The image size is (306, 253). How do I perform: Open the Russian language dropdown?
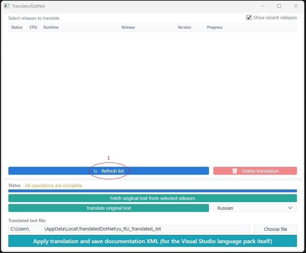point(255,208)
